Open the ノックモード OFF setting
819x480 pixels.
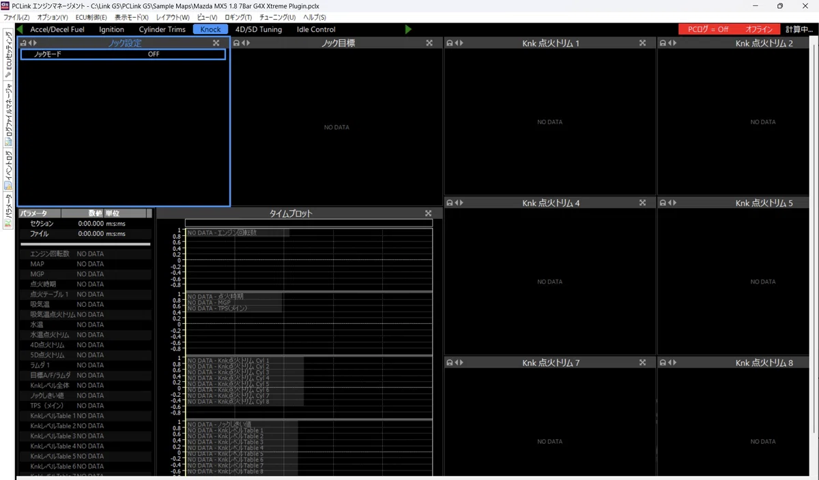(x=123, y=54)
